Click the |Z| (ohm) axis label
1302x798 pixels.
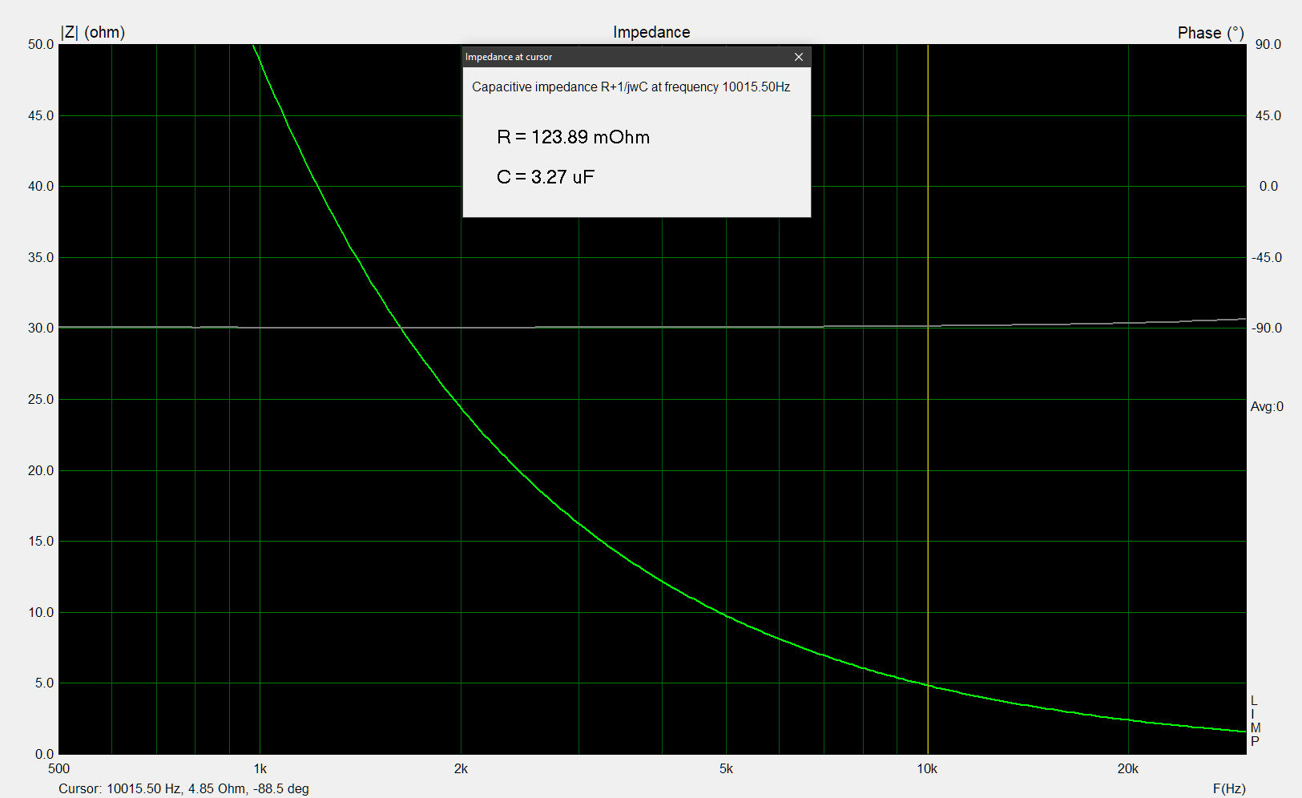click(93, 32)
